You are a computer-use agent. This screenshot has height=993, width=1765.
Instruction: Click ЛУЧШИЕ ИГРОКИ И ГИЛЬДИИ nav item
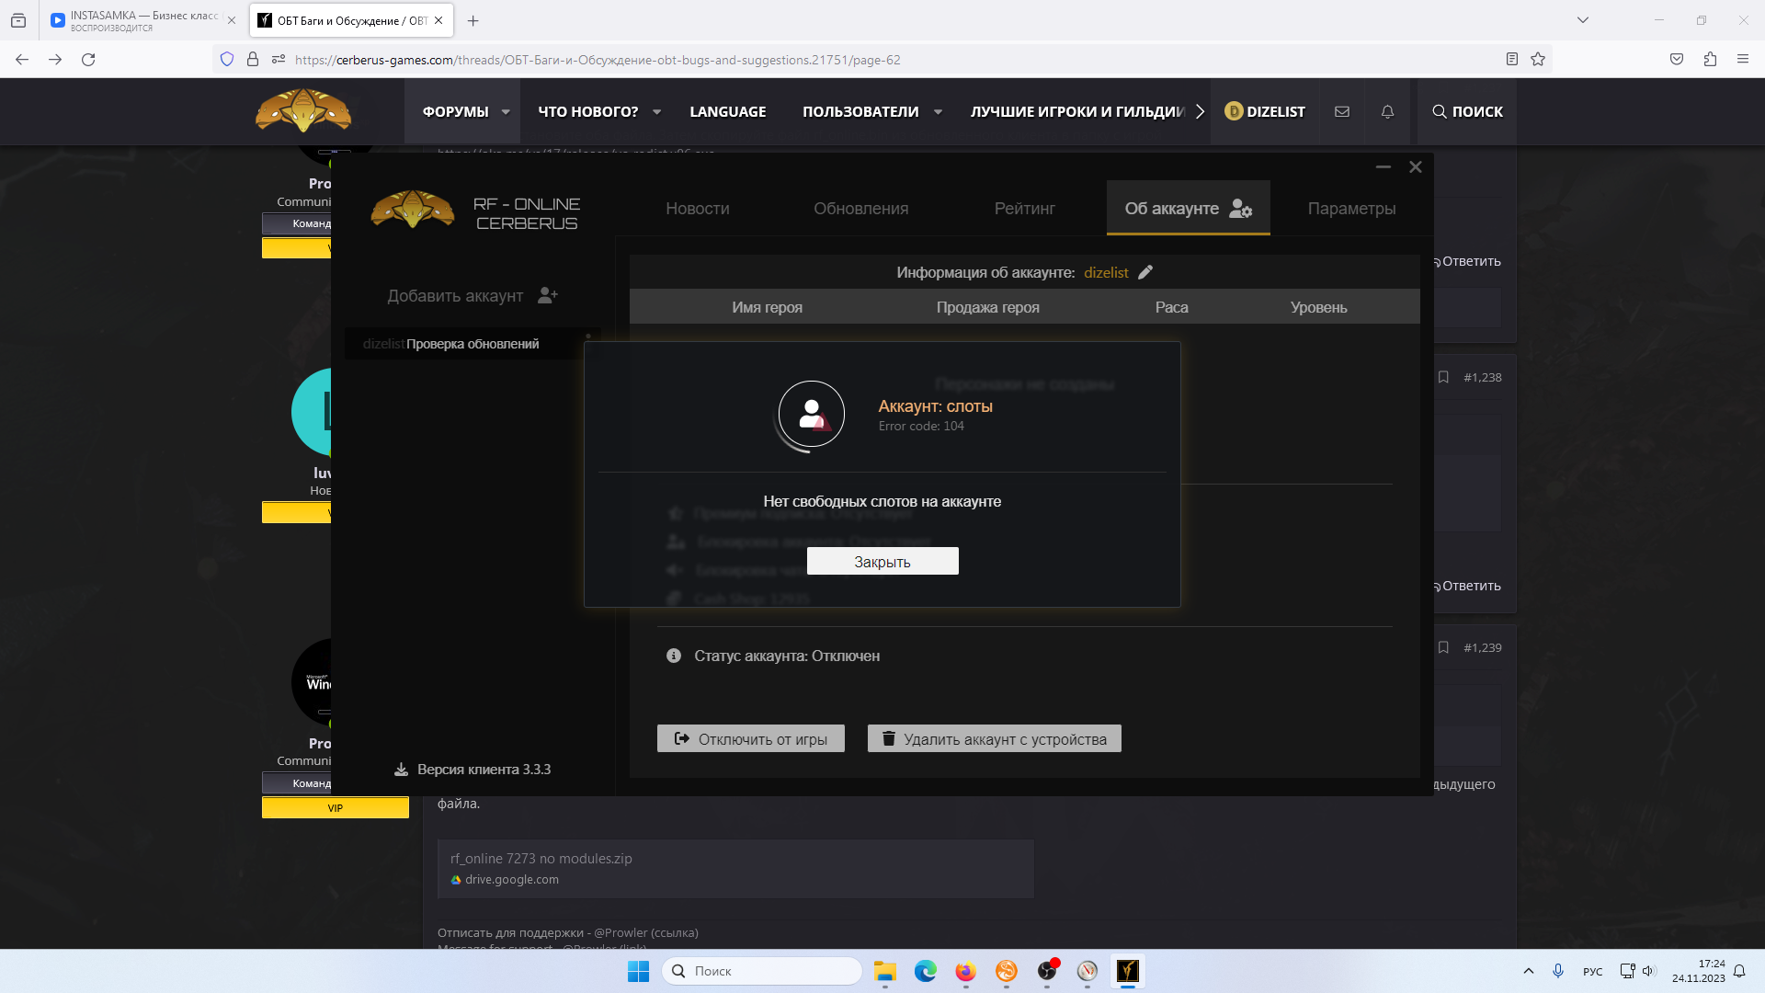[1077, 112]
